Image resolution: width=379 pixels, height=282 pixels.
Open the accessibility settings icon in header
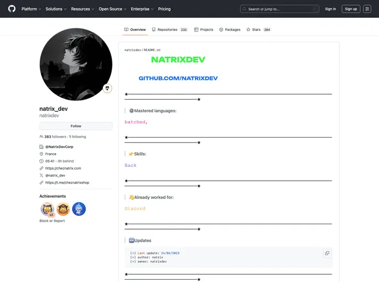tap(367, 9)
